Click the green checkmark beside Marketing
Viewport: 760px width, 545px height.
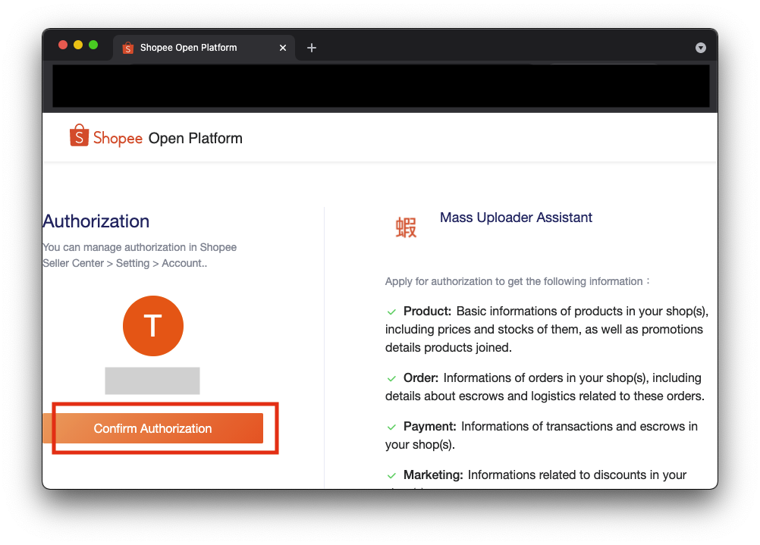tap(391, 475)
